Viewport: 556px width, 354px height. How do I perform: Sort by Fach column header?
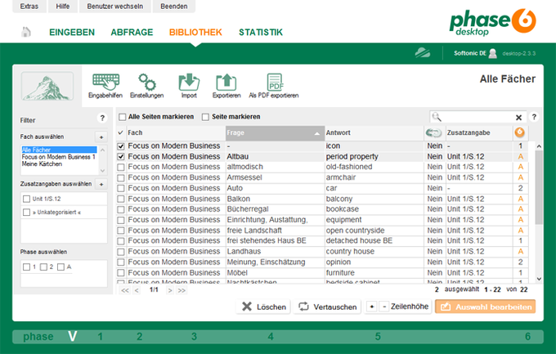(176, 132)
